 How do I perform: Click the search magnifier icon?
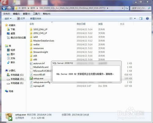click(149, 8)
